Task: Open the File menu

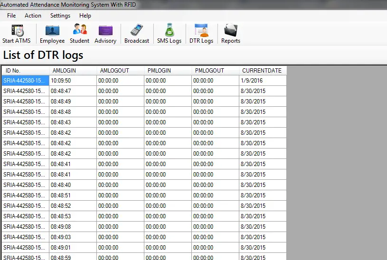Action: point(11,16)
